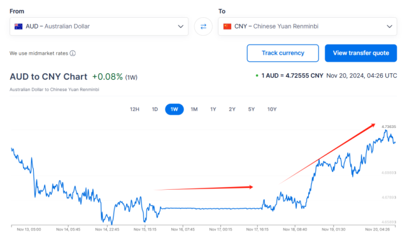Image resolution: width=414 pixels, height=233 pixels.
Task: Click the Chinese flag icon
Action: click(227, 26)
